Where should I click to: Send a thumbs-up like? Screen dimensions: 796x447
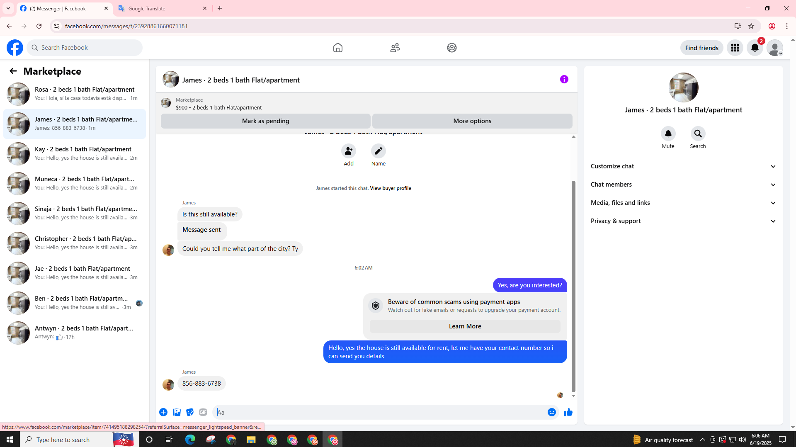(568, 412)
